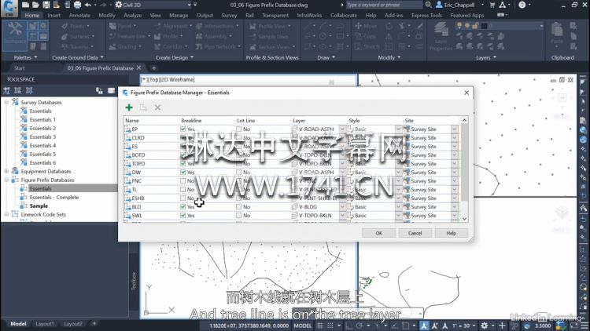Viewport: 590px width, 331px height.
Task: Click the Toolspace panel display icon at top right
Action: [111, 90]
